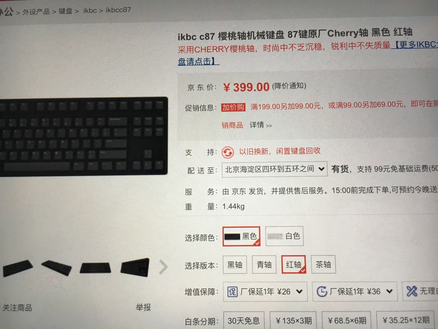Screen dimensions: 438x329
Task: Select the 黑色 color option
Action: (241, 236)
